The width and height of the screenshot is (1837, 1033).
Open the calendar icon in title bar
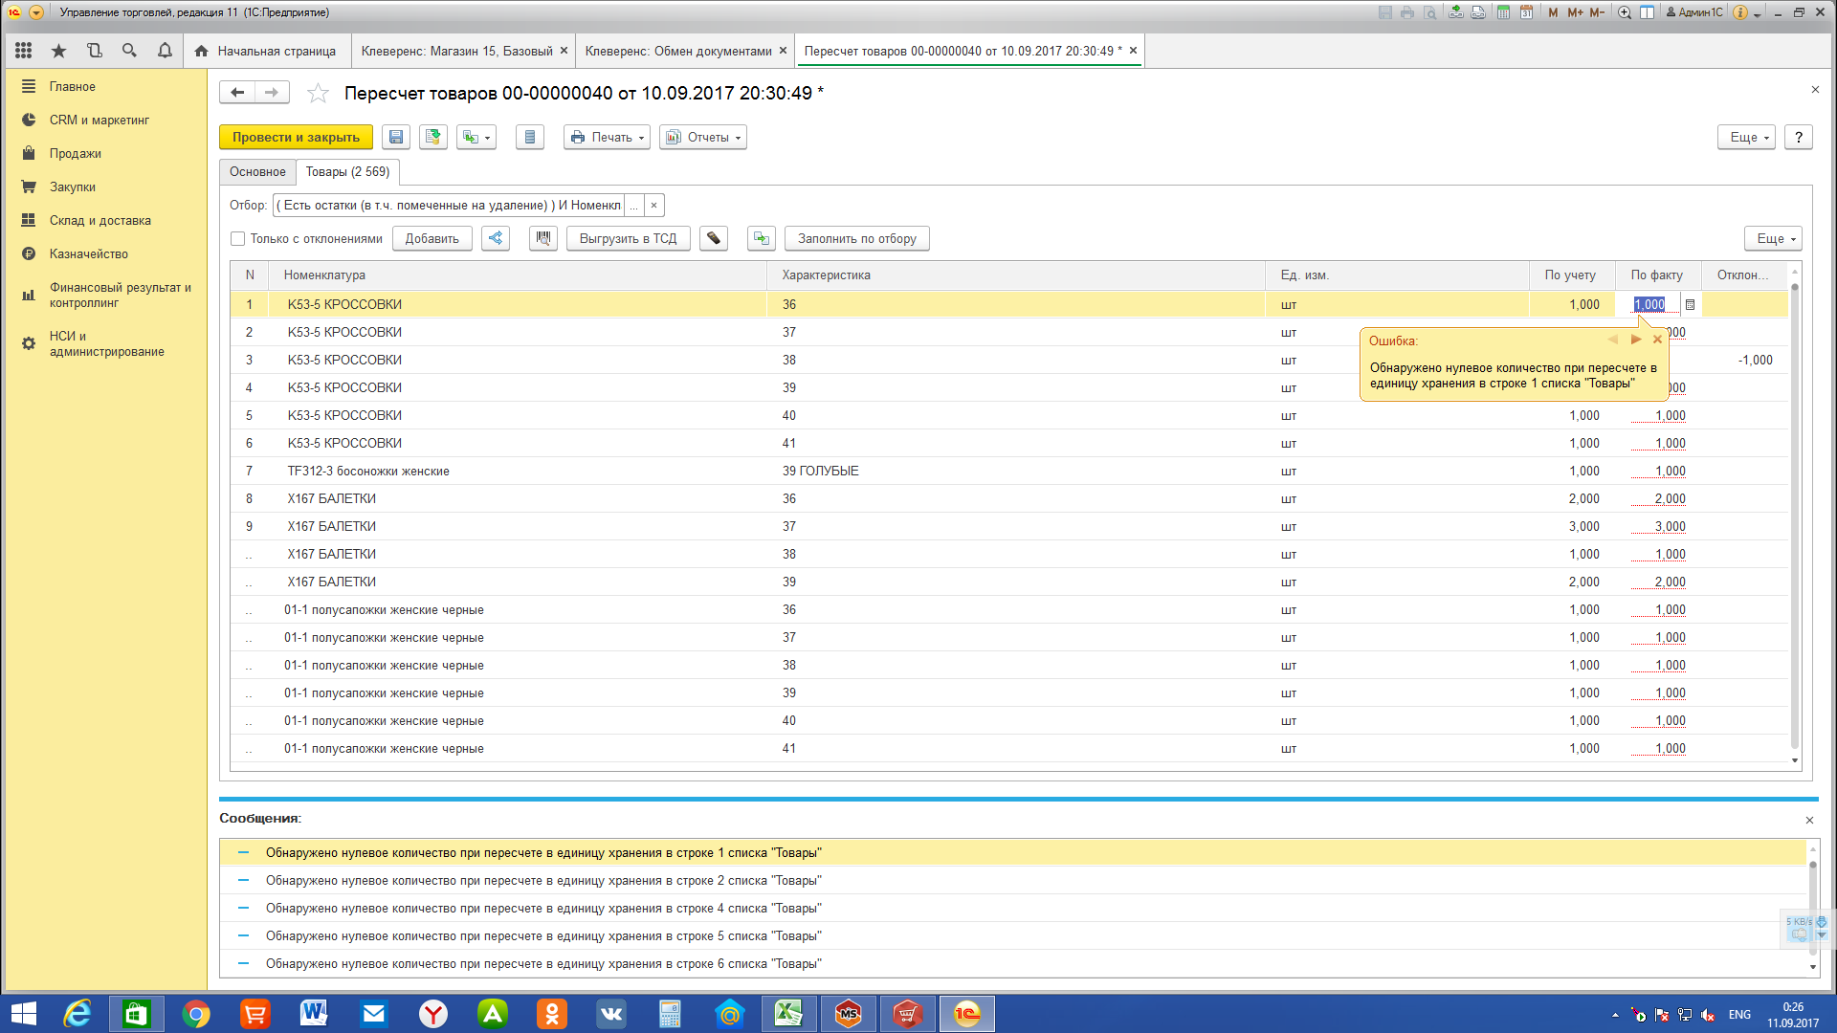pyautogui.click(x=1526, y=12)
